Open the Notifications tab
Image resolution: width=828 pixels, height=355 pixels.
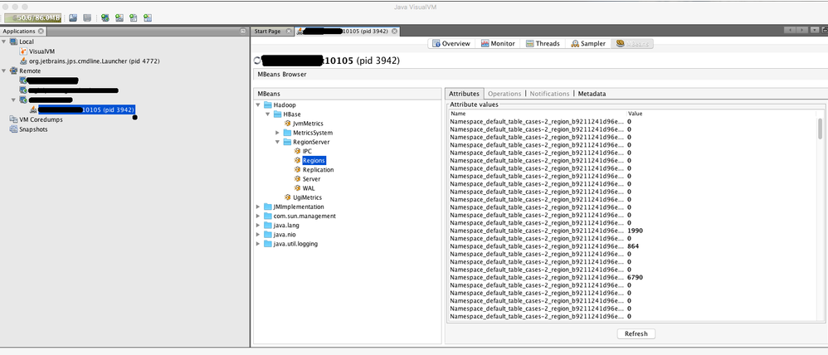click(x=549, y=94)
